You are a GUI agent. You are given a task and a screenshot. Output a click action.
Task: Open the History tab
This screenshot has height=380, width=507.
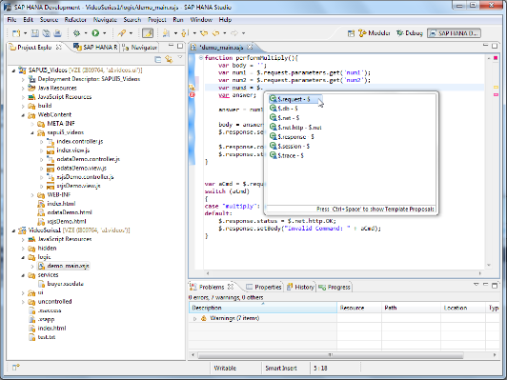[x=300, y=287]
